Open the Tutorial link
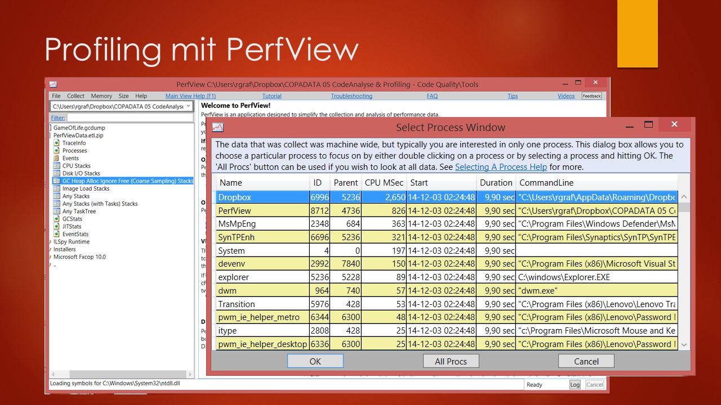Image resolution: width=721 pixels, height=405 pixels. [x=272, y=96]
